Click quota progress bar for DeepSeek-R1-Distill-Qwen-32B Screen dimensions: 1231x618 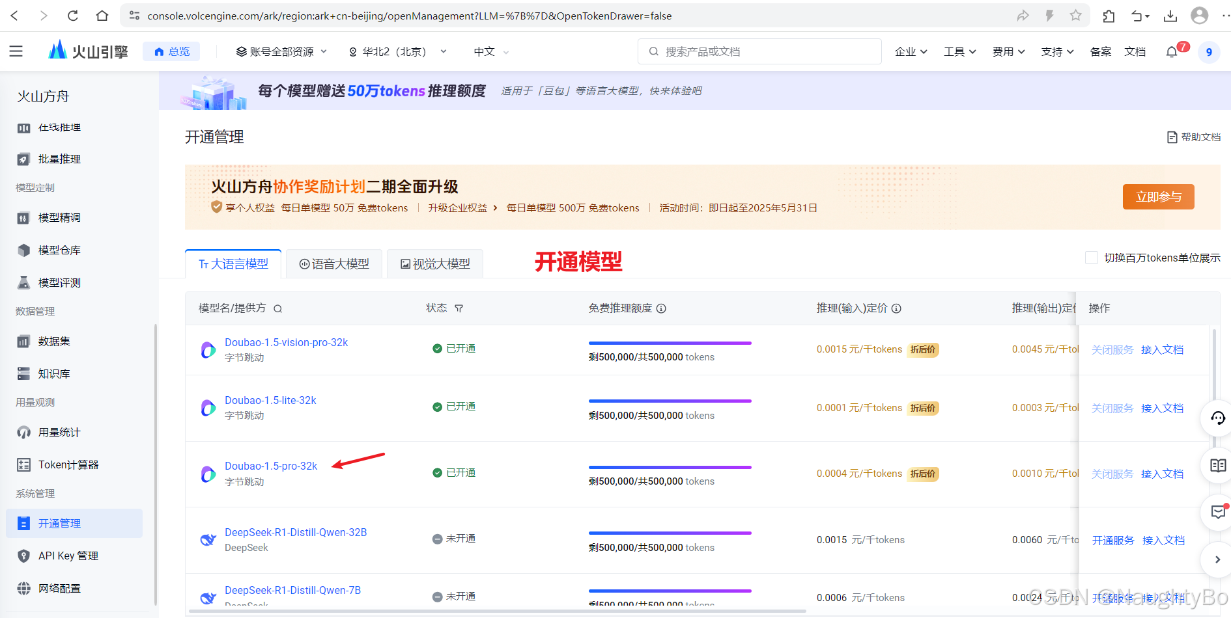pos(670,533)
